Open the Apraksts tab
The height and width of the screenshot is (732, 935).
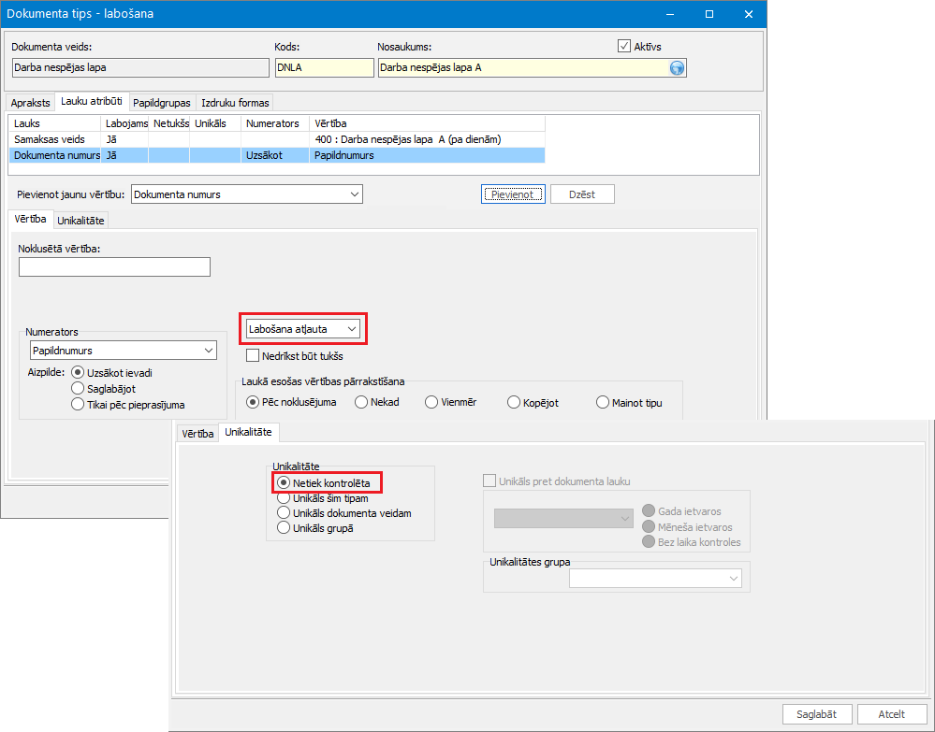coord(30,103)
